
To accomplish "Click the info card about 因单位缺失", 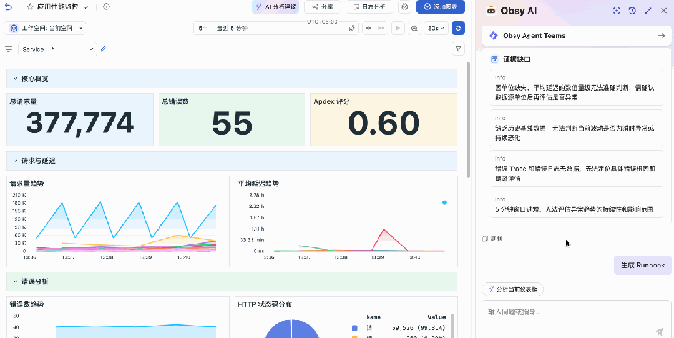I will tap(577, 87).
